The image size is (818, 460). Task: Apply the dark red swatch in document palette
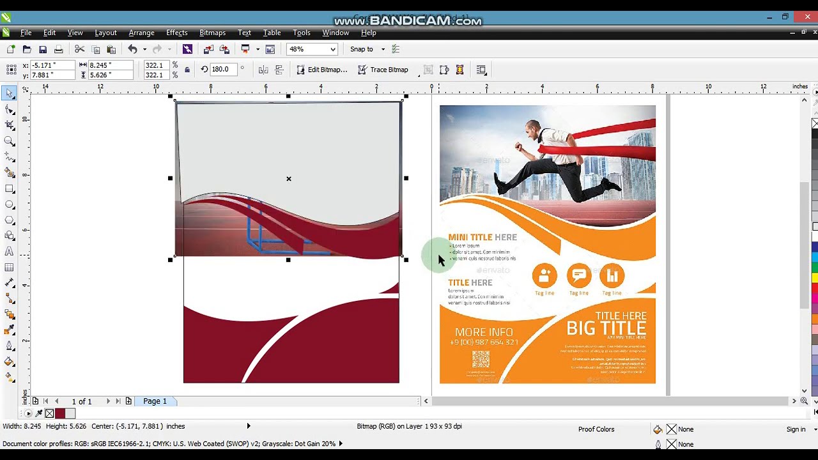(x=60, y=413)
